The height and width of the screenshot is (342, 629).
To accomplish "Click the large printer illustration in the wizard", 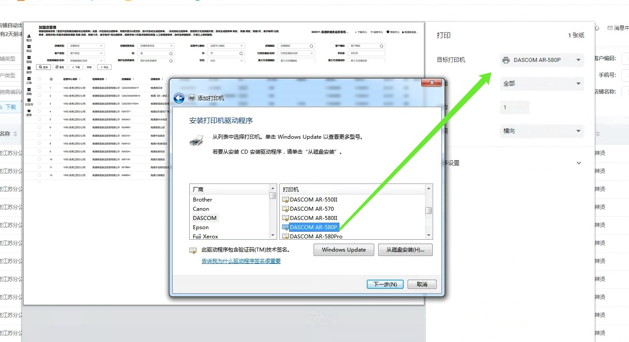I will click(x=196, y=140).
